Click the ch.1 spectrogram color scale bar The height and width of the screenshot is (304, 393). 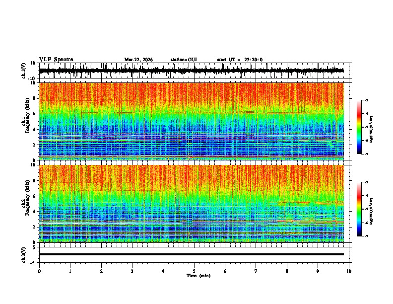(x=359, y=127)
